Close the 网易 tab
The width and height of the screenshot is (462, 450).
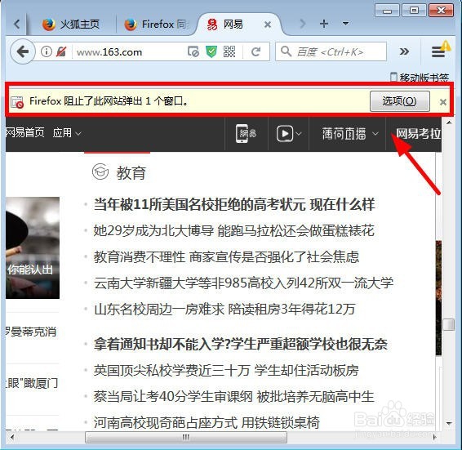point(268,25)
